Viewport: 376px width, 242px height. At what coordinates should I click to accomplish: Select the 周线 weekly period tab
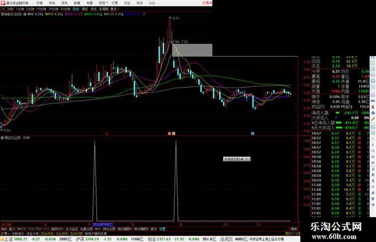tap(85, 9)
